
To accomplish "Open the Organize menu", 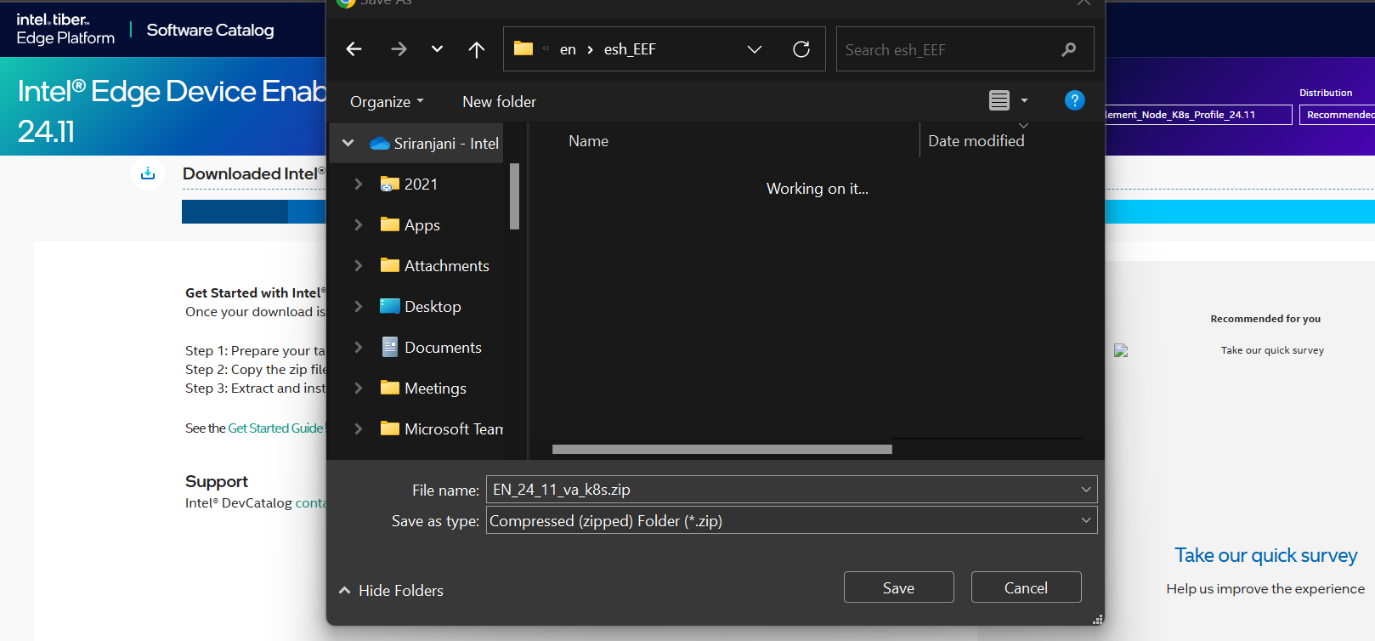I will pos(387,102).
